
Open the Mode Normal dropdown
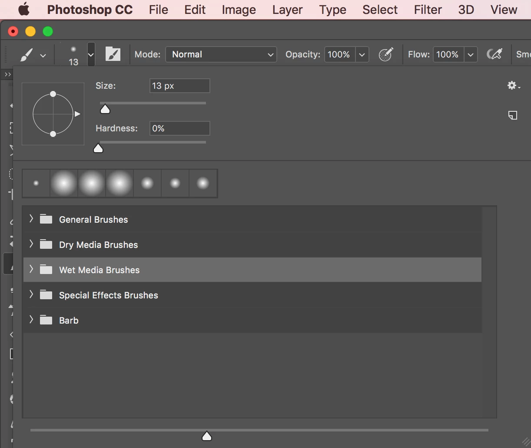[x=221, y=54]
